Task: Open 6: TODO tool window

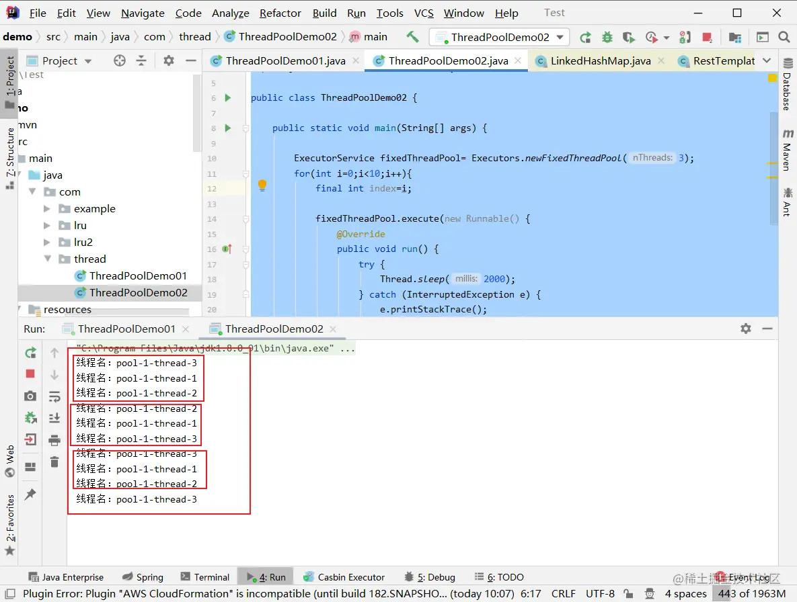Action: 499,577
